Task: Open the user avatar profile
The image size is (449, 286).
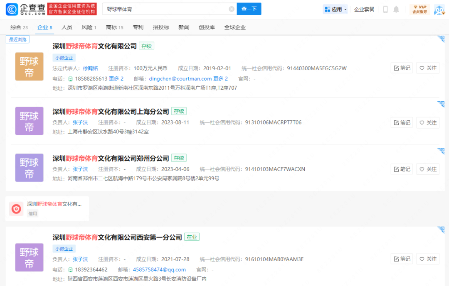Action: [439, 9]
